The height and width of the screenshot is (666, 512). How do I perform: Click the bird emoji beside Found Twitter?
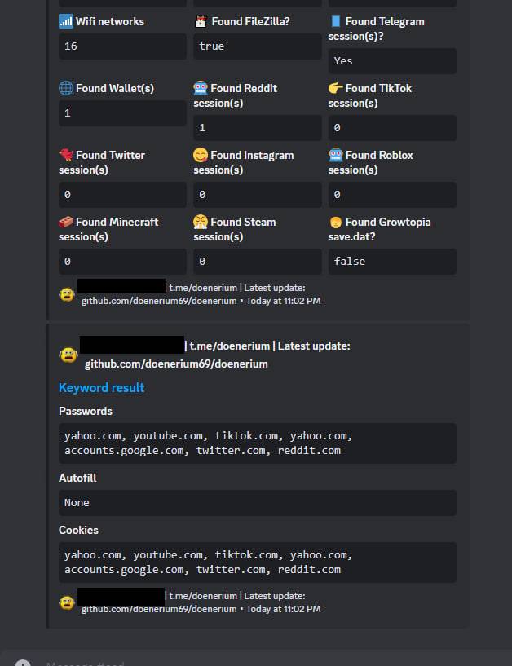(x=66, y=155)
